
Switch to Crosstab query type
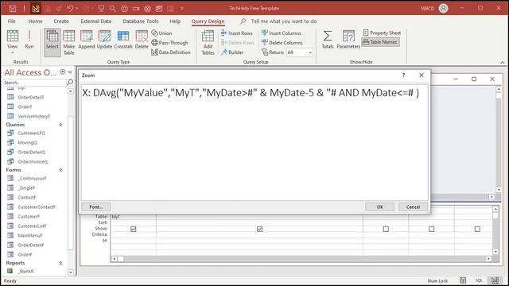pos(123,40)
